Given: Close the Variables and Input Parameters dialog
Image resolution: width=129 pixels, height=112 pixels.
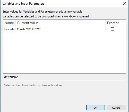Looking at the screenshot, I should tap(125, 3).
